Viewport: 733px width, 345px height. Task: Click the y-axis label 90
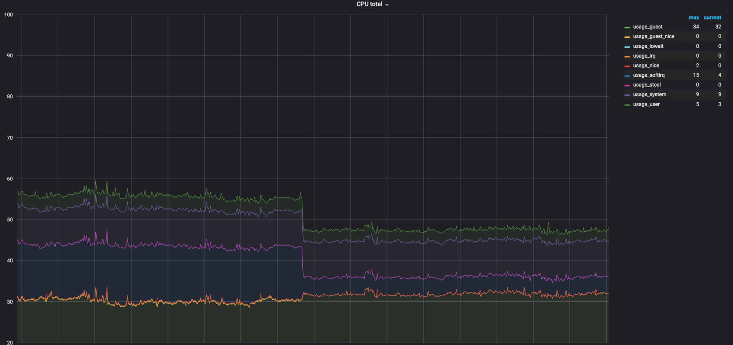click(x=10, y=56)
